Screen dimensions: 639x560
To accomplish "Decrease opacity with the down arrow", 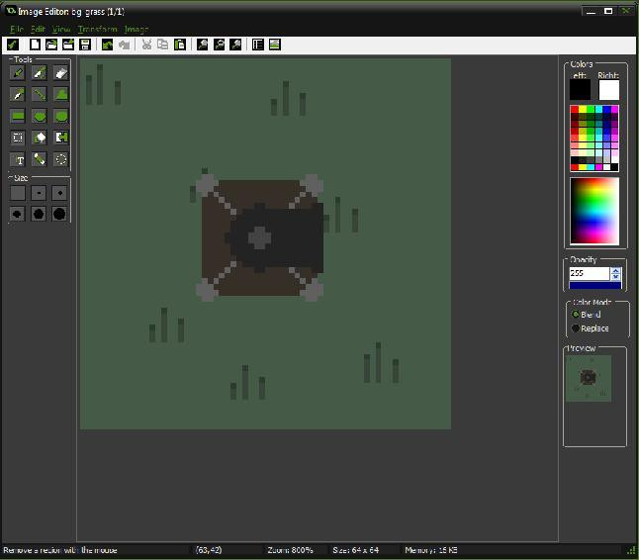I will (x=616, y=277).
